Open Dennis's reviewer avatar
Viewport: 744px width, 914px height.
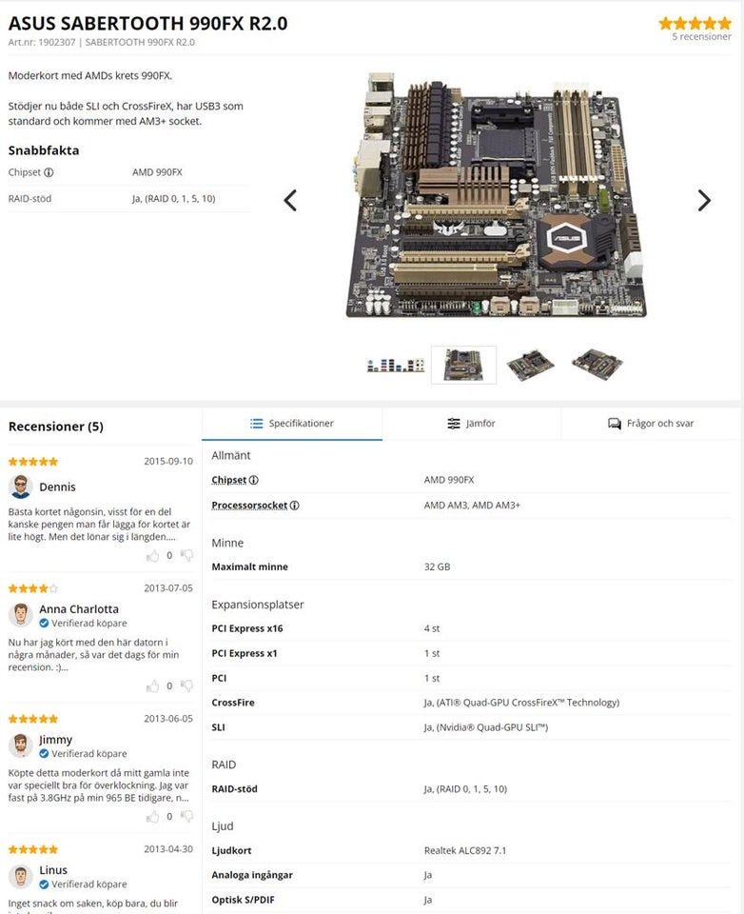pos(21,487)
